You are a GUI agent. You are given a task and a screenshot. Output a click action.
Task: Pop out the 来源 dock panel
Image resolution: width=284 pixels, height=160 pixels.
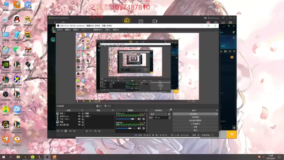82,110
